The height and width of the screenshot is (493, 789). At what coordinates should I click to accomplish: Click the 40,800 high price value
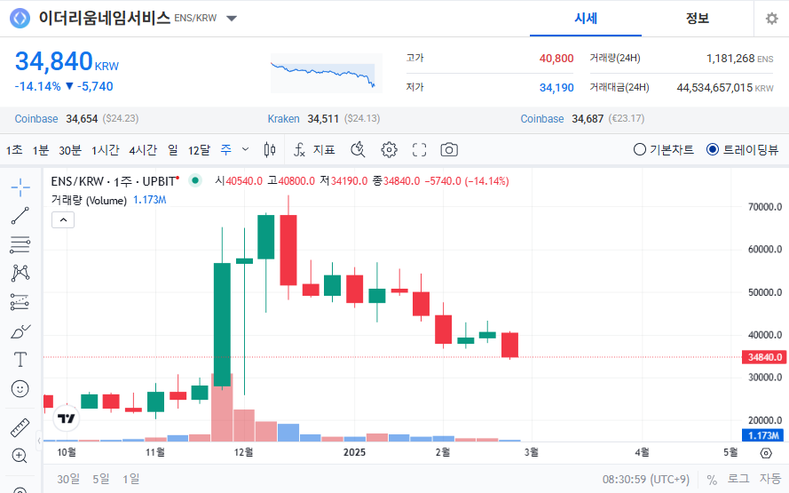point(556,59)
